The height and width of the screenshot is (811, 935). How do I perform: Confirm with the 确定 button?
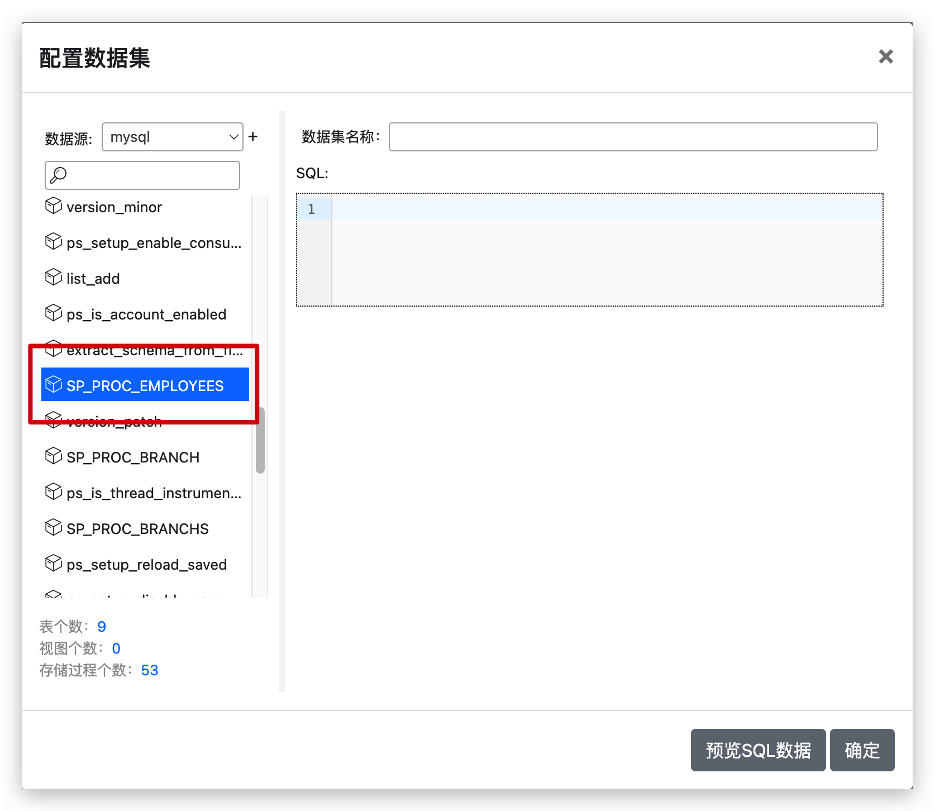862,750
